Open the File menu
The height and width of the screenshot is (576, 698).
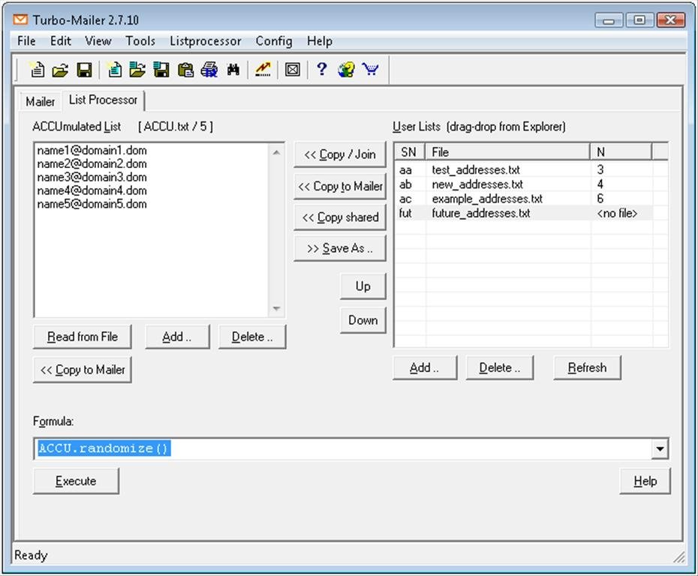pos(26,41)
